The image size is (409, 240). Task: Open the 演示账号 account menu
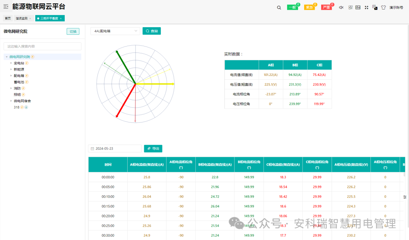pyautogui.click(x=396, y=8)
